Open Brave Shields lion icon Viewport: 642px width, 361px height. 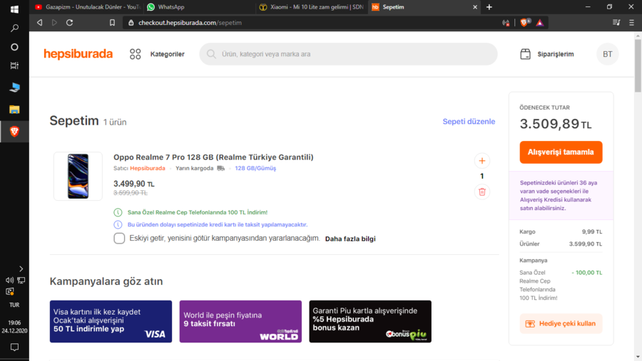524,23
